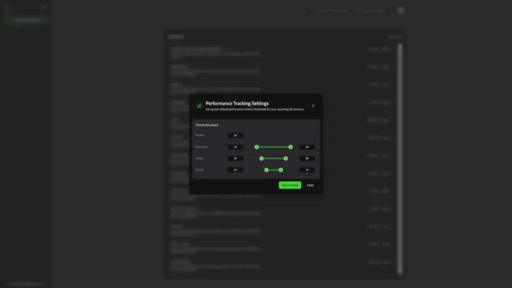512x288 pixels.
Task: Click the left-hand button in the top toolbar
Action: pyautogui.click(x=329, y=10)
